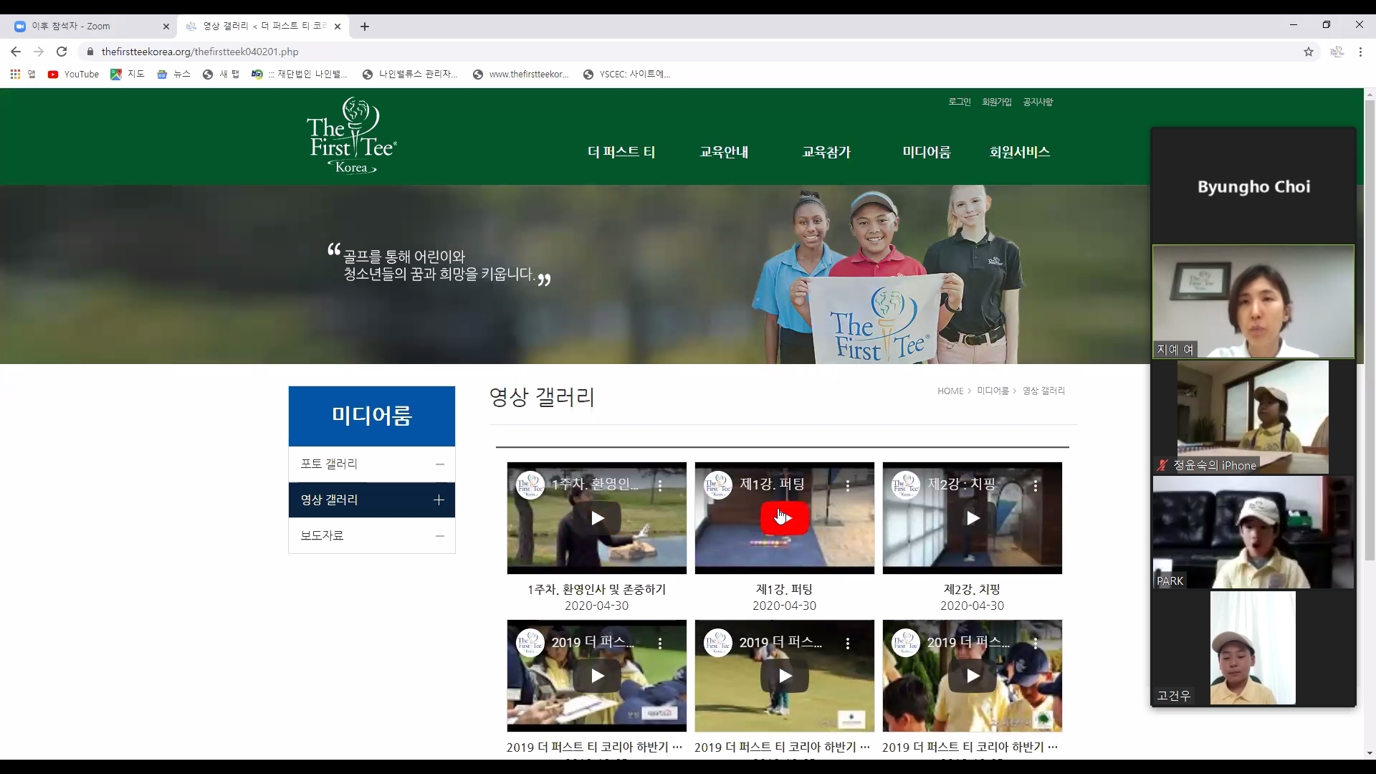This screenshot has width=1376, height=774.
Task: Expand 영상 갤러리 plus sign in sidebar
Action: 439,500
